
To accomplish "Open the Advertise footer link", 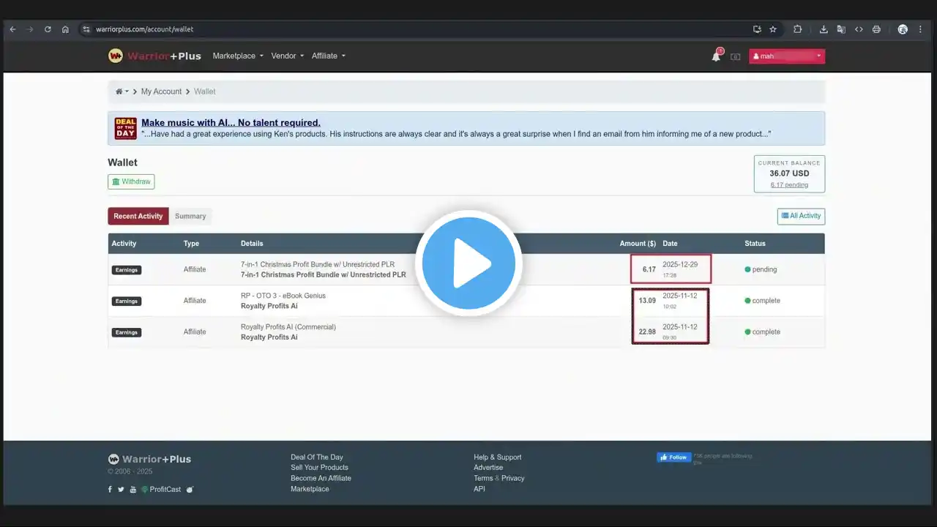I will tap(488, 468).
